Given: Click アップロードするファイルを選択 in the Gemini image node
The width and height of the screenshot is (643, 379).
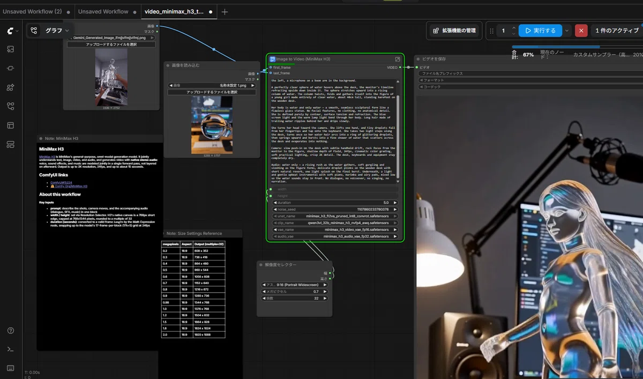Looking at the screenshot, I should pos(111,44).
